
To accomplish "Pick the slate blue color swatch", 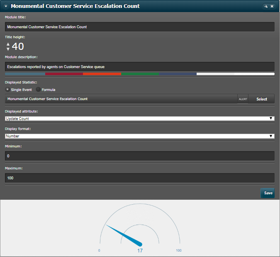I will (25, 74).
